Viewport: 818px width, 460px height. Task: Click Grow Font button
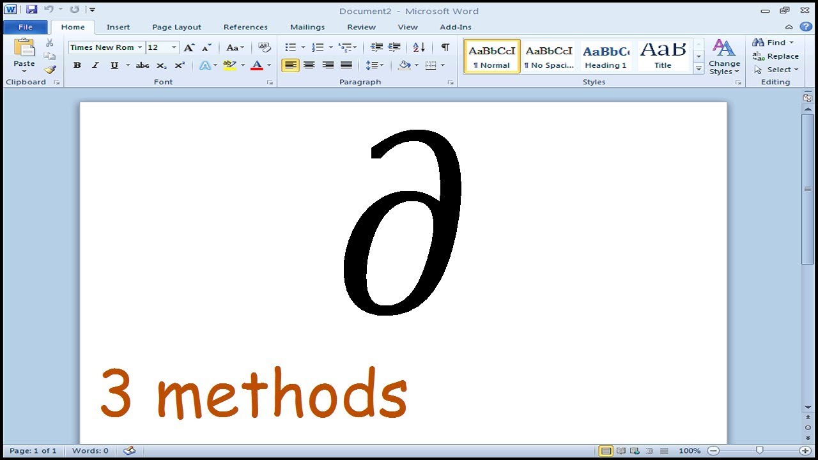click(x=189, y=47)
